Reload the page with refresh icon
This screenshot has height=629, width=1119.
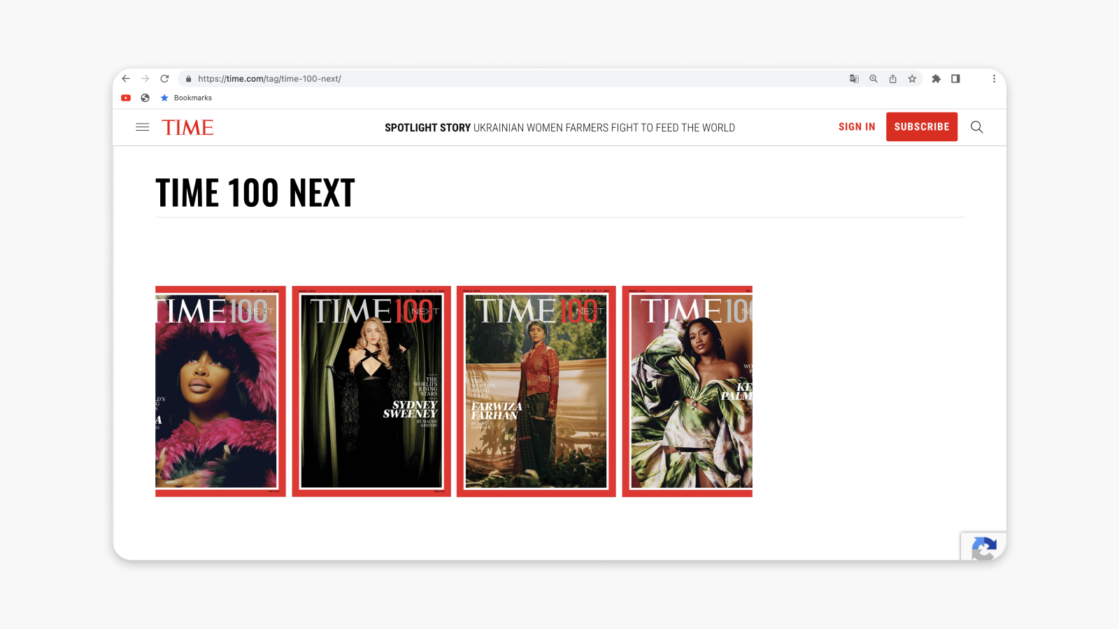(164, 79)
